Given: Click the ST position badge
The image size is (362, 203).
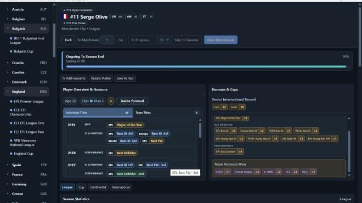Looking at the screenshot, I should (148, 16).
